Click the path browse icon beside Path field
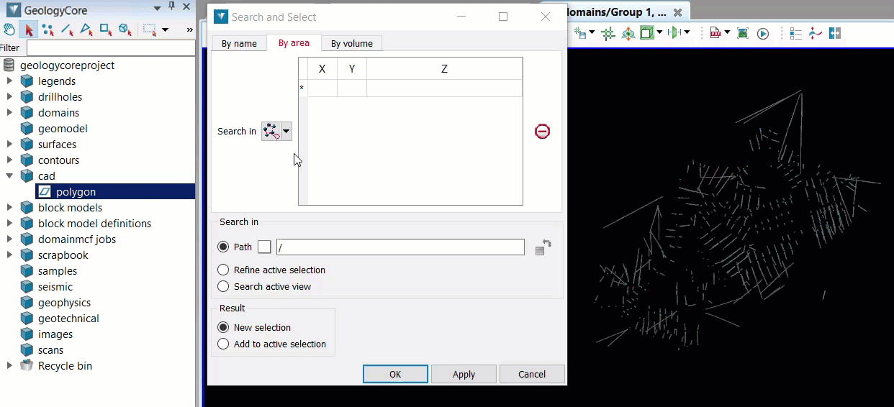This screenshot has width=894, height=407. coord(543,247)
